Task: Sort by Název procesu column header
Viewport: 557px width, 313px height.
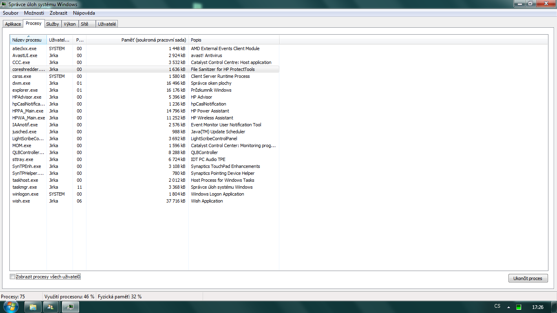Action: click(x=28, y=40)
